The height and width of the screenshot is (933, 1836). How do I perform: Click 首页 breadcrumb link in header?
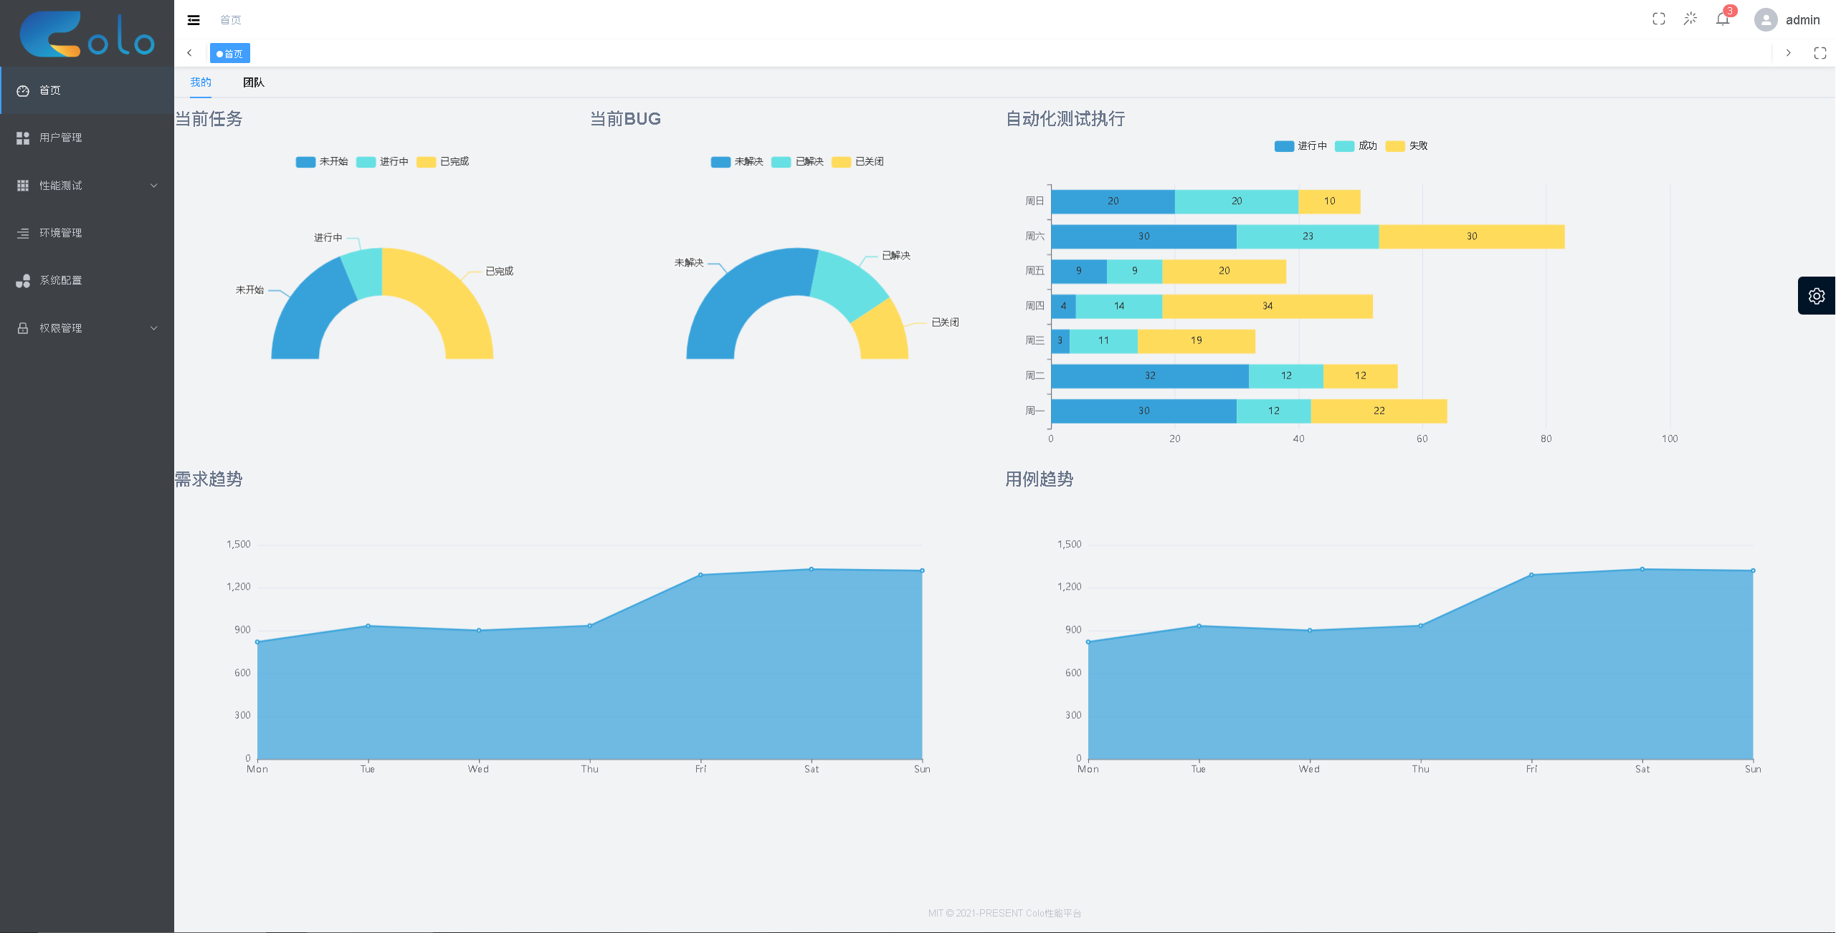click(231, 20)
